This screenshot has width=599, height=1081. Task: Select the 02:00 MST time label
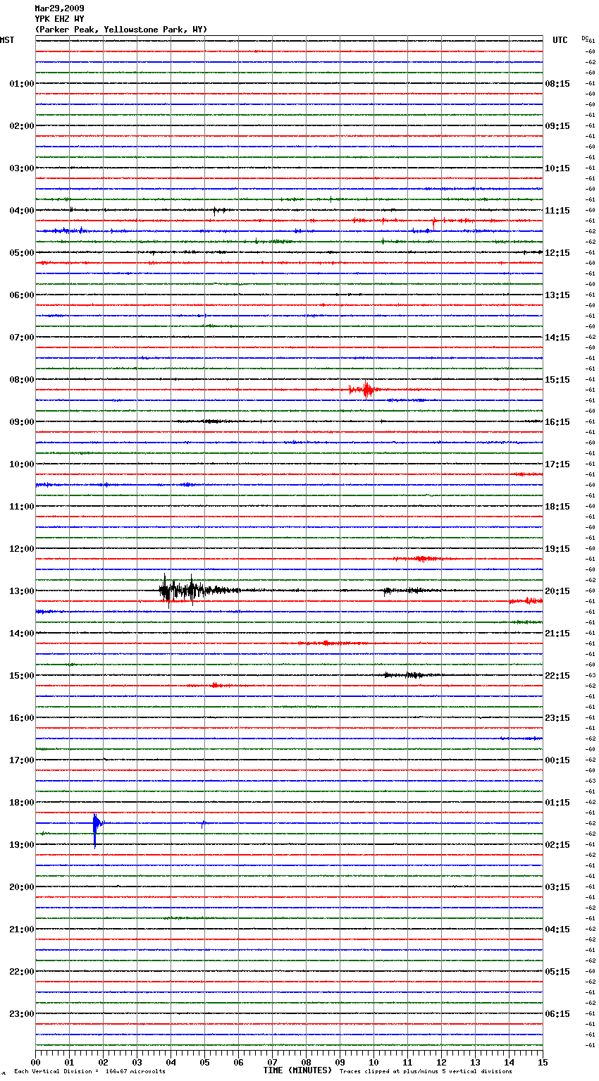click(21, 126)
